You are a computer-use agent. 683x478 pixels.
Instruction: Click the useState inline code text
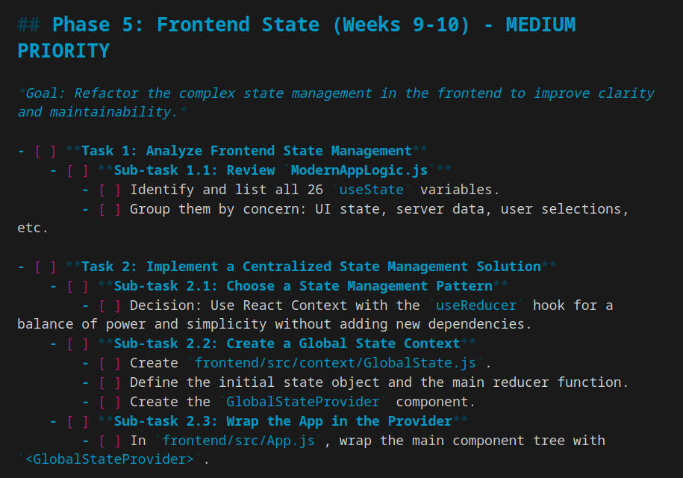372,190
